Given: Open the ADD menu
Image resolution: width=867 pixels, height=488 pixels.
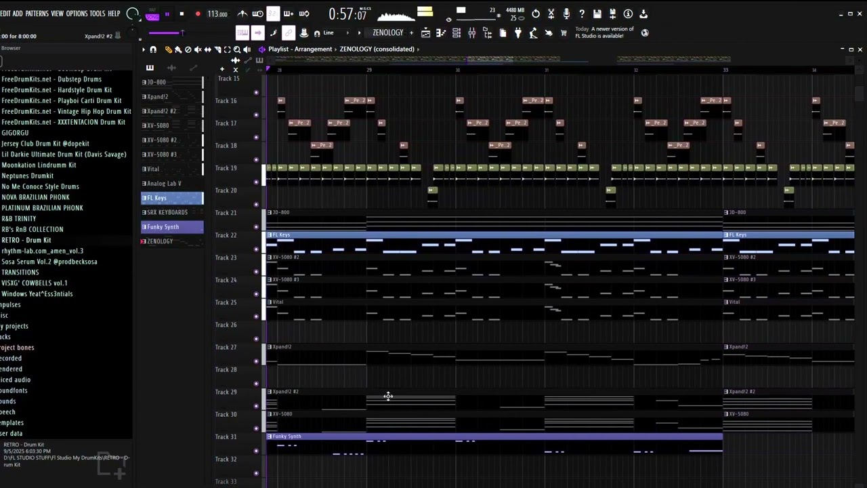Looking at the screenshot, I should (18, 14).
